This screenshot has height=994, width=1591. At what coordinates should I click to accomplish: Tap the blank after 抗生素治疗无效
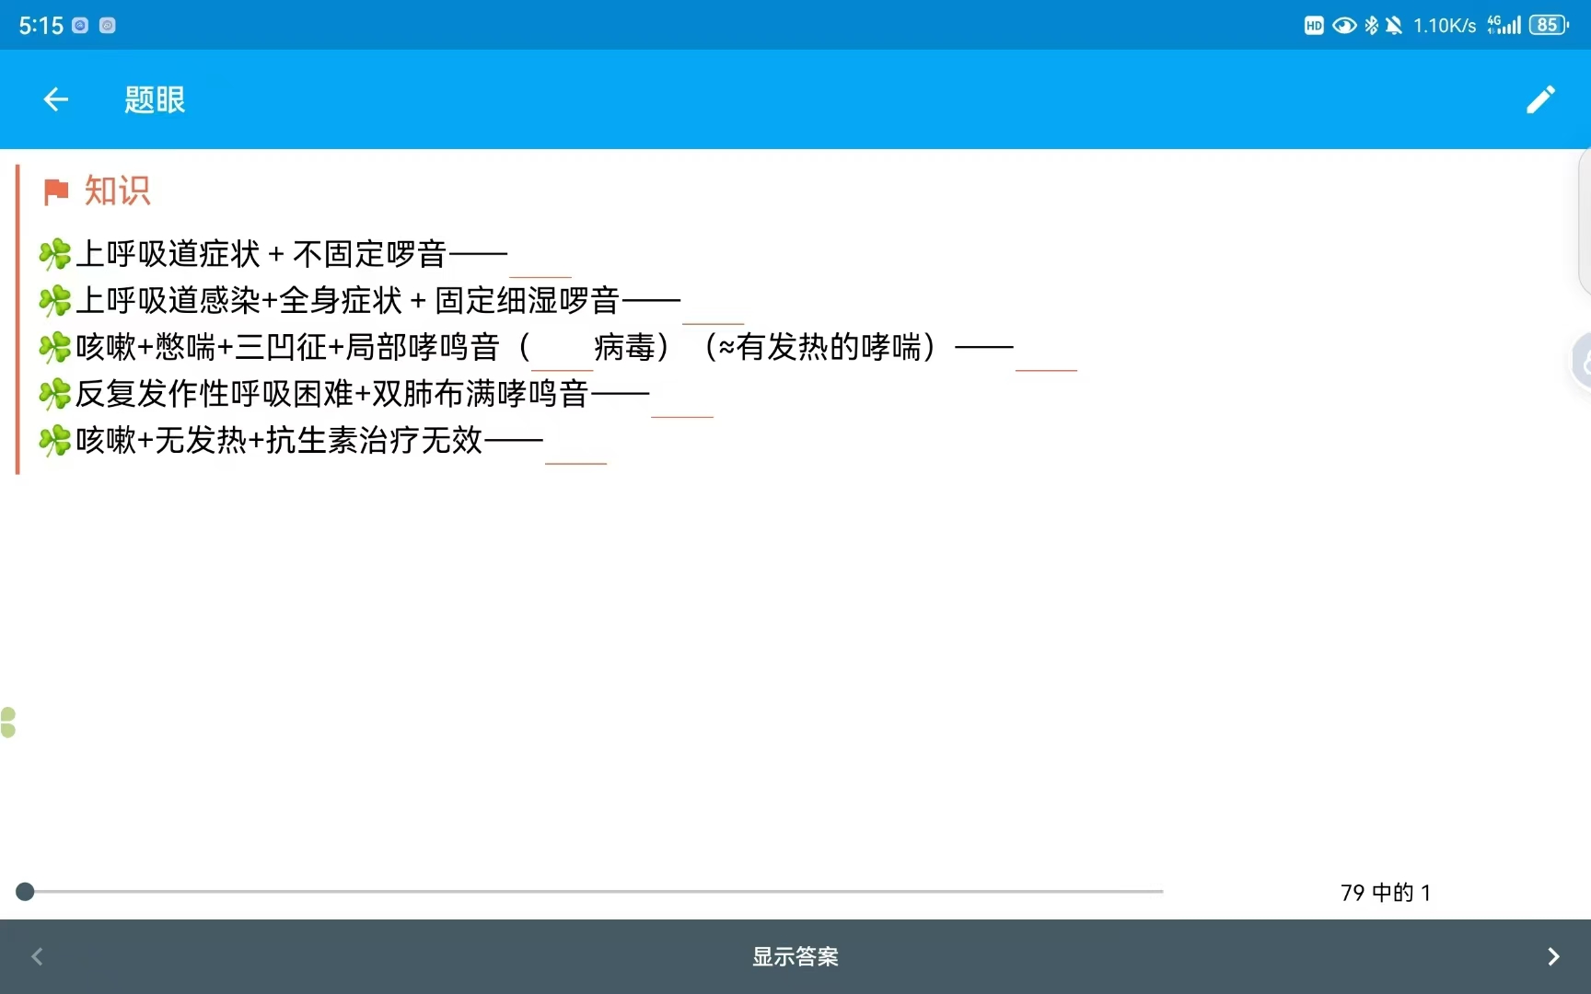coord(575,452)
